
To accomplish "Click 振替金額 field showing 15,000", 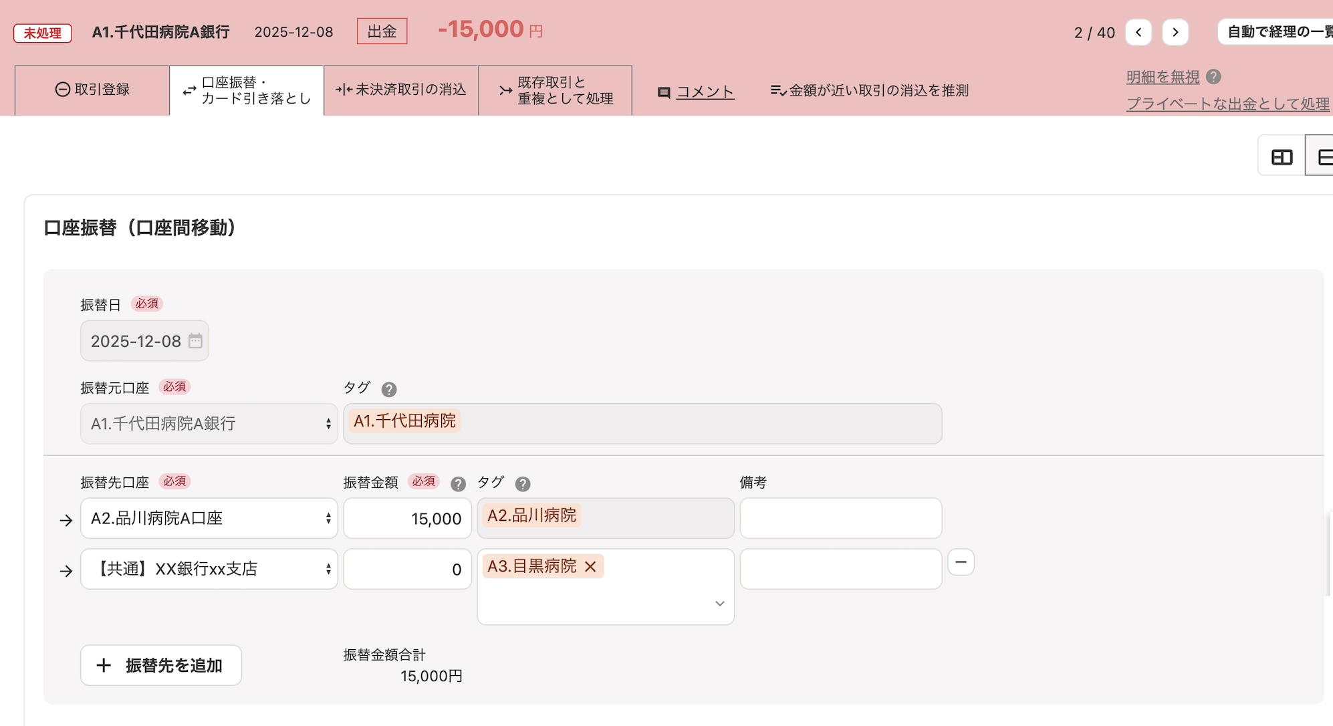I will click(x=407, y=518).
